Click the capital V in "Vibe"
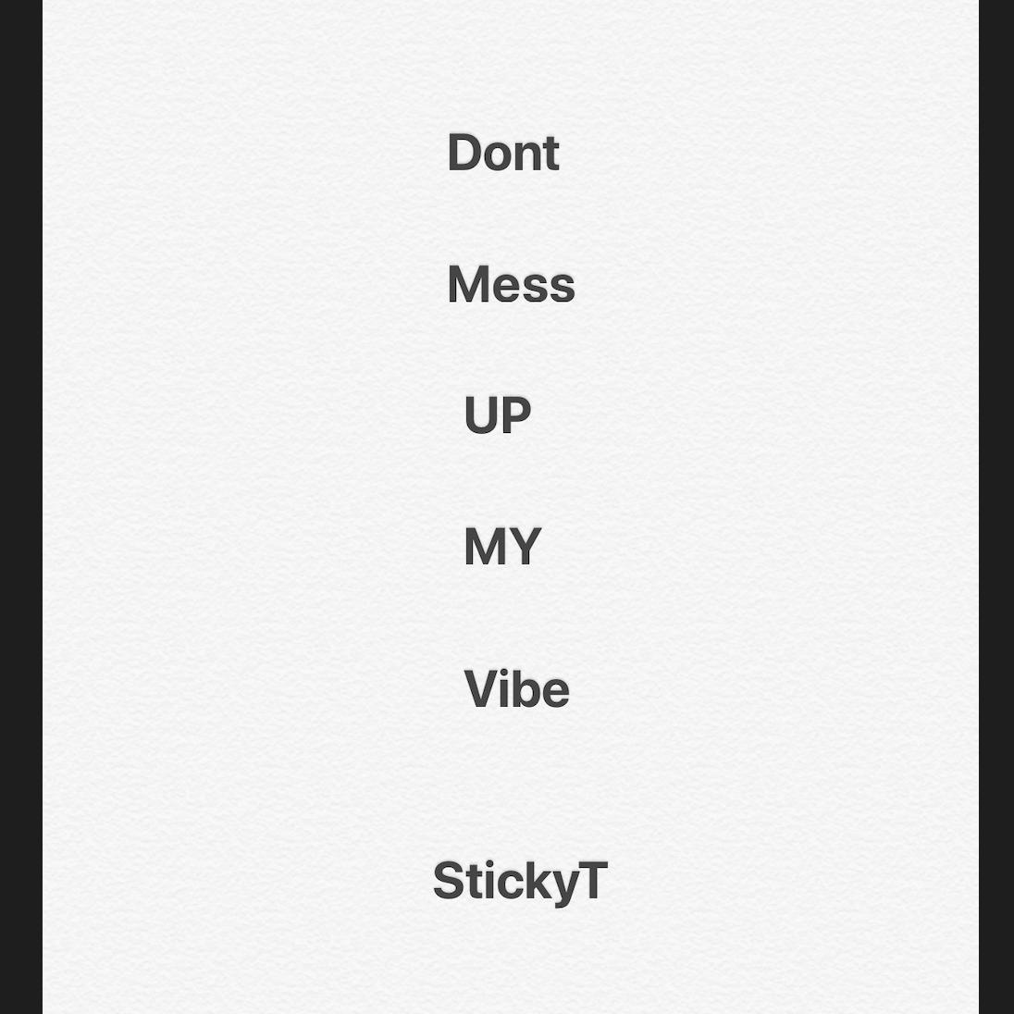Viewport: 1014px width, 1014px height. point(480,689)
